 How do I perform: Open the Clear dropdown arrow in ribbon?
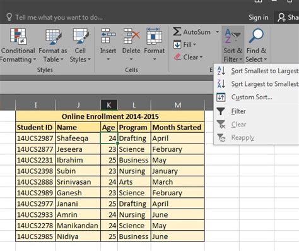(x=201, y=57)
